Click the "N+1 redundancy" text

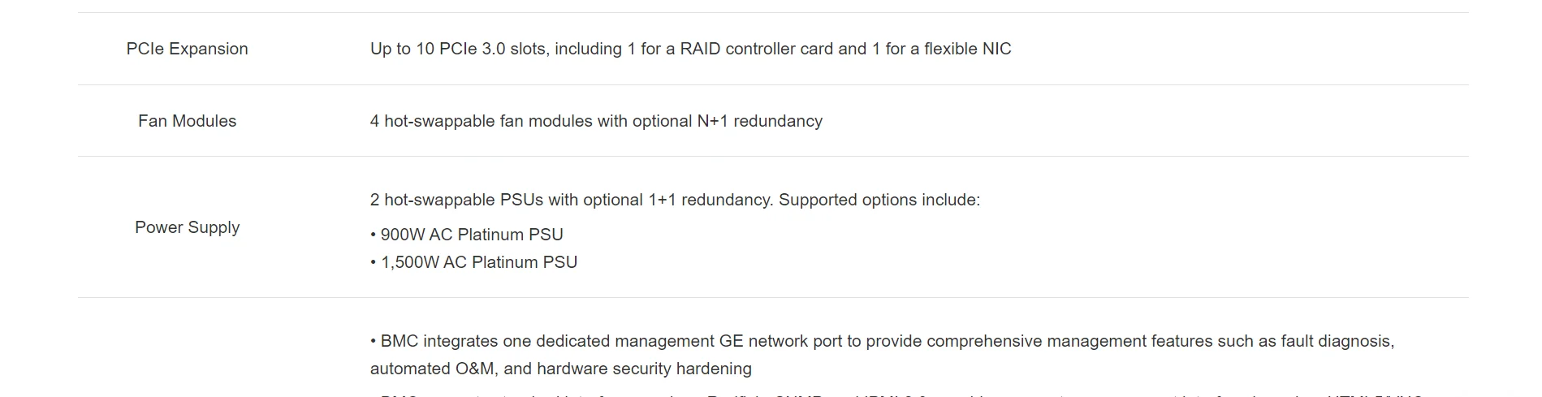[759, 121]
